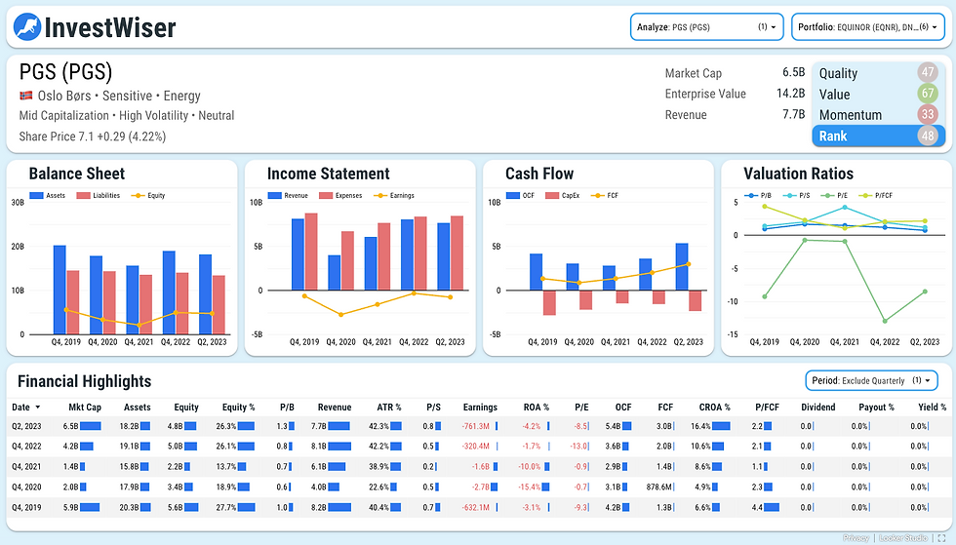Viewport: 956px width, 545px height.
Task: Click the Balance Sheet chart title
Action: click(x=77, y=174)
